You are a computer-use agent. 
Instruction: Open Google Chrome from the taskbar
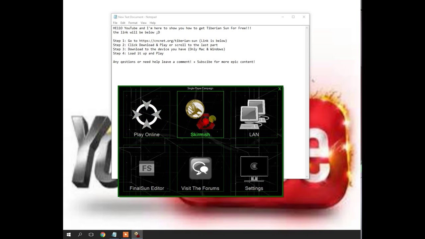click(103, 234)
